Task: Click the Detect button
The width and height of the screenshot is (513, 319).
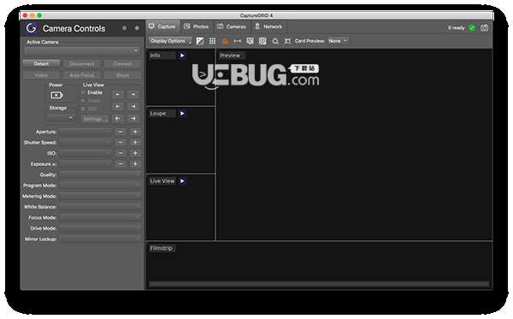Action: (41, 64)
